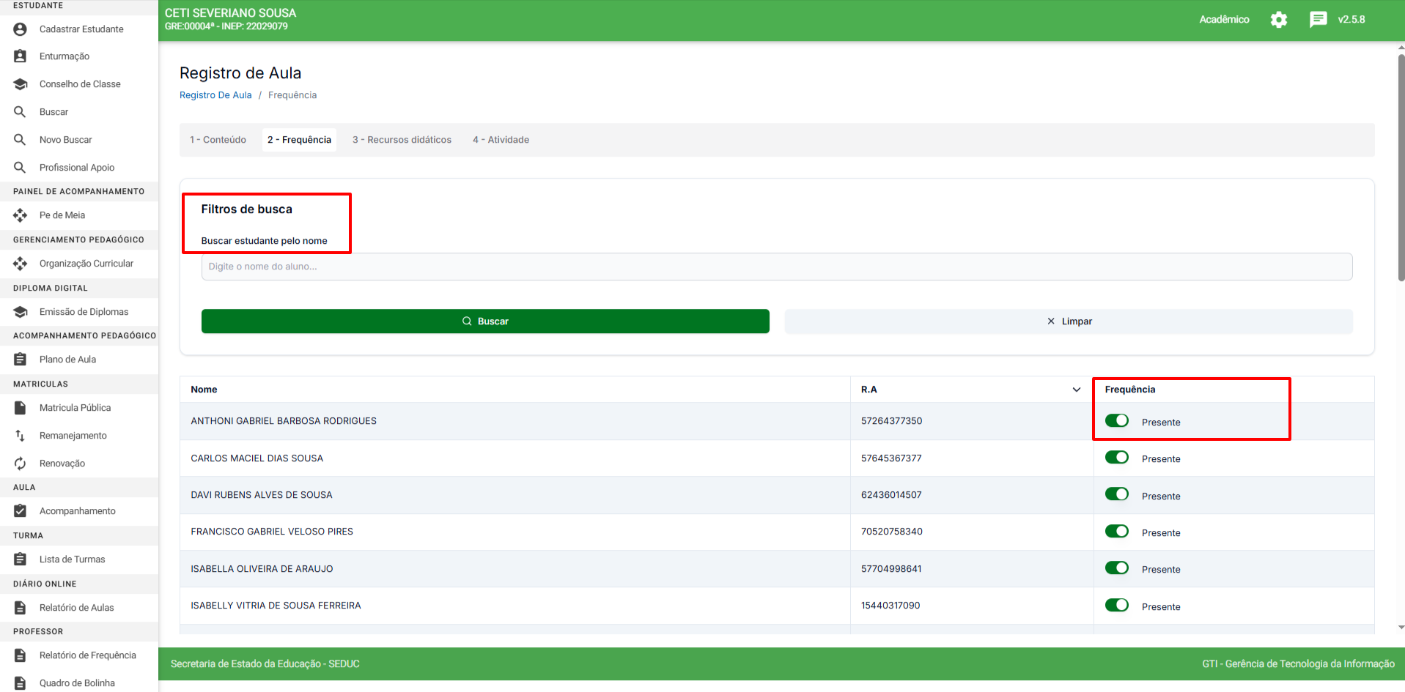Click the Conselho de Classe graduation cap icon

tap(21, 84)
